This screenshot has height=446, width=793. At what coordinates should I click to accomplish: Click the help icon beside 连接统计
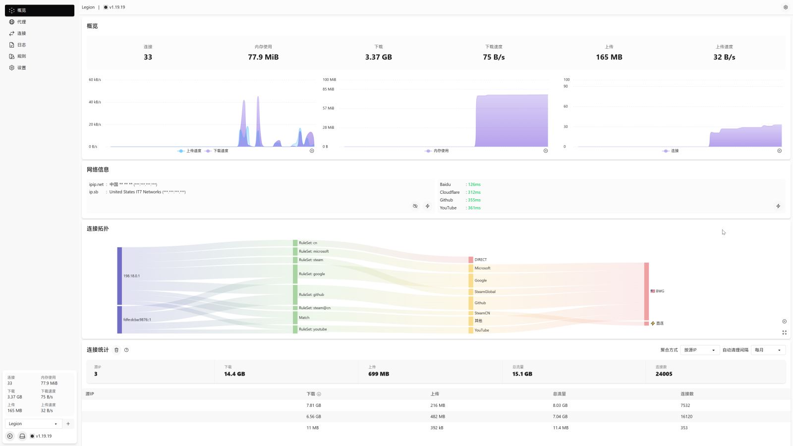click(126, 350)
